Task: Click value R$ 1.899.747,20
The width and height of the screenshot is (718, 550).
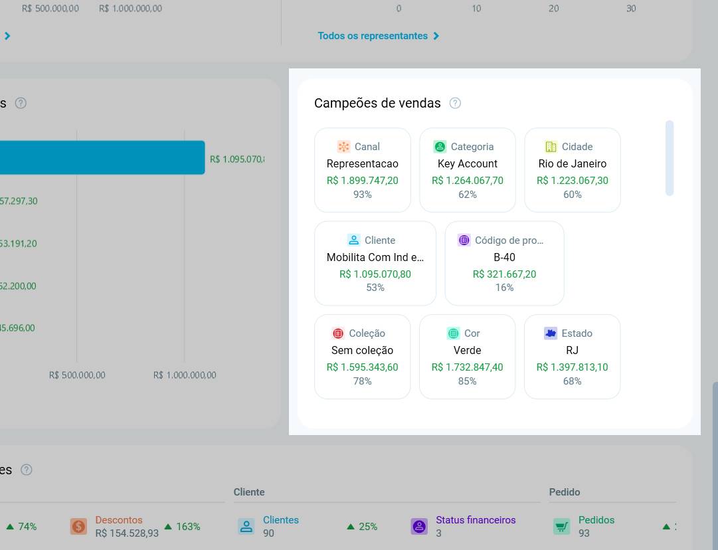Action: (x=363, y=181)
